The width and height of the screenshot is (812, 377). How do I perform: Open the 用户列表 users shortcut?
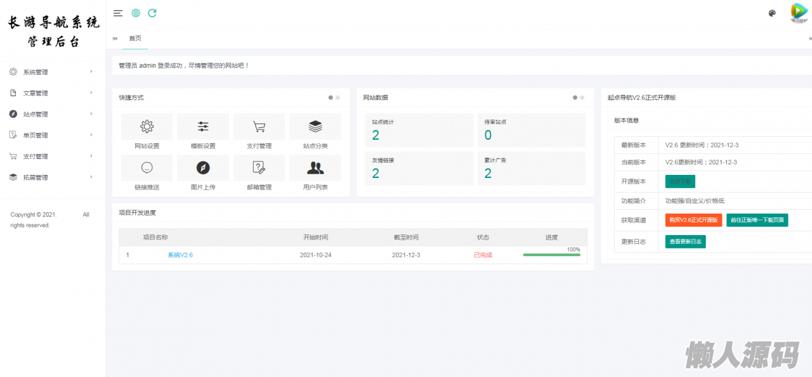coord(315,168)
